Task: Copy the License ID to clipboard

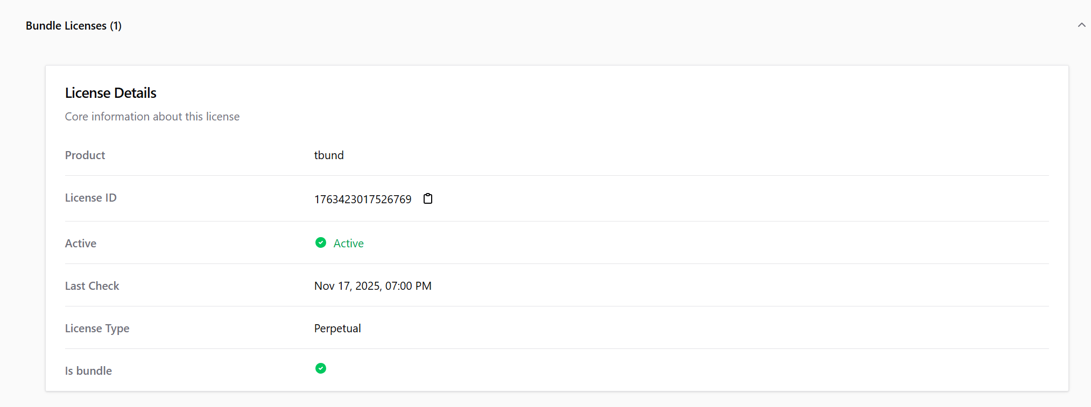Action: [428, 199]
